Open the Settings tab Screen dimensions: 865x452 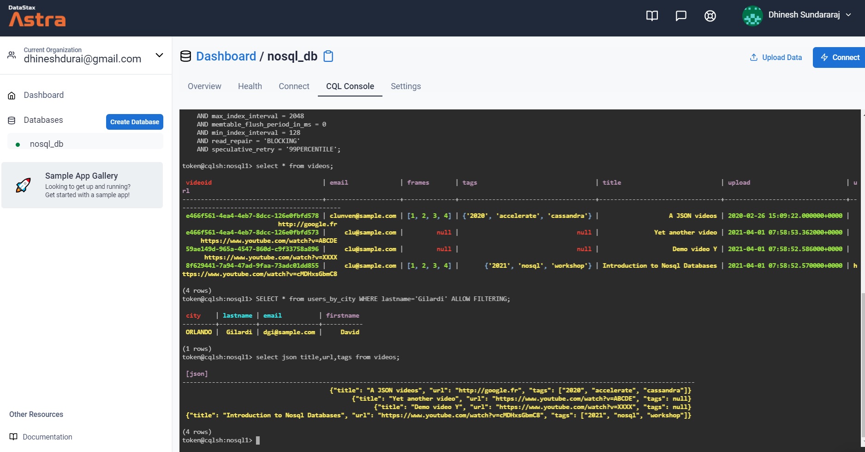click(x=406, y=86)
